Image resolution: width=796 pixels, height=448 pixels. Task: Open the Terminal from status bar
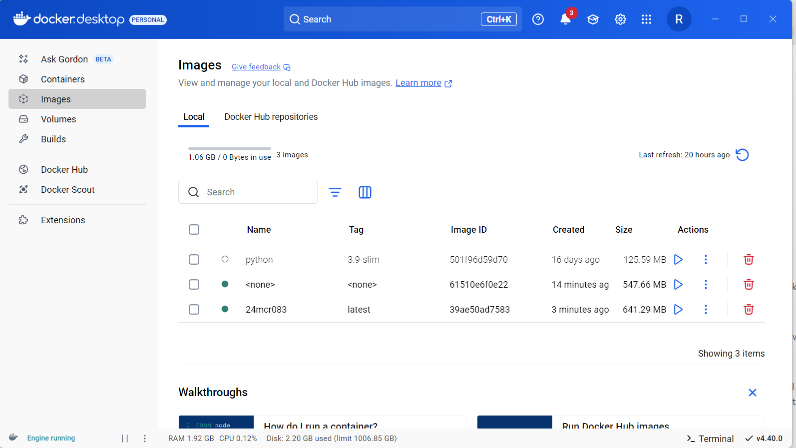pyautogui.click(x=710, y=439)
